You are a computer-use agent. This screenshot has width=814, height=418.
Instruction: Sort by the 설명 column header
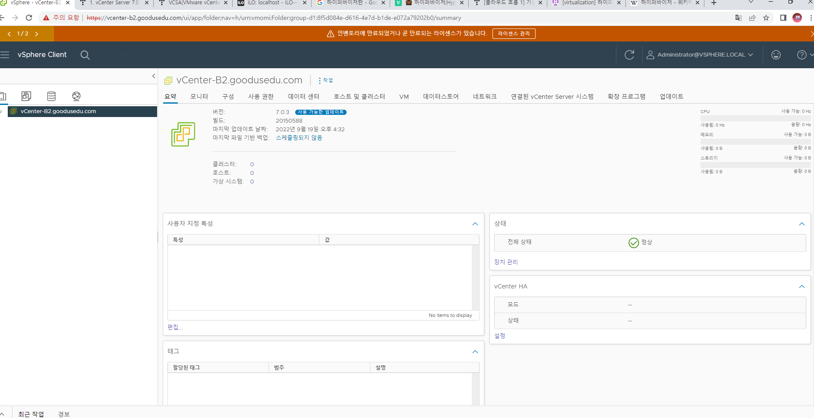pos(425,367)
